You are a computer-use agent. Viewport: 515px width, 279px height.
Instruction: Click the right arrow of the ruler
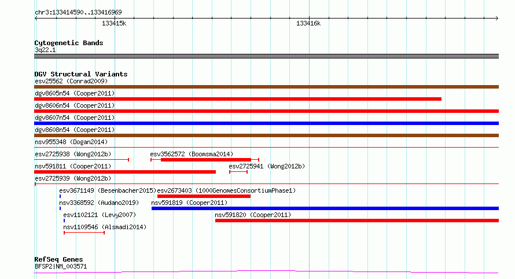497,19
